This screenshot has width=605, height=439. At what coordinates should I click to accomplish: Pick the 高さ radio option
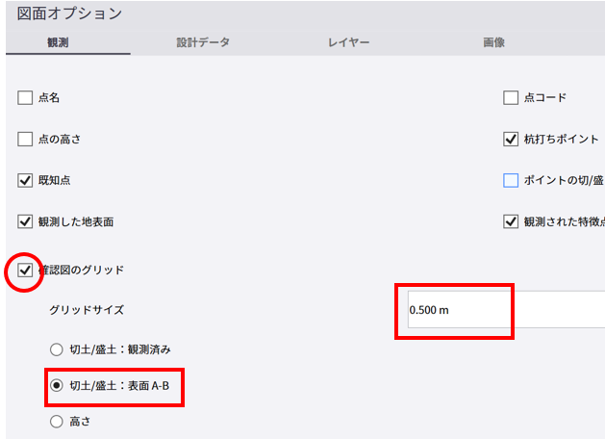(58, 421)
